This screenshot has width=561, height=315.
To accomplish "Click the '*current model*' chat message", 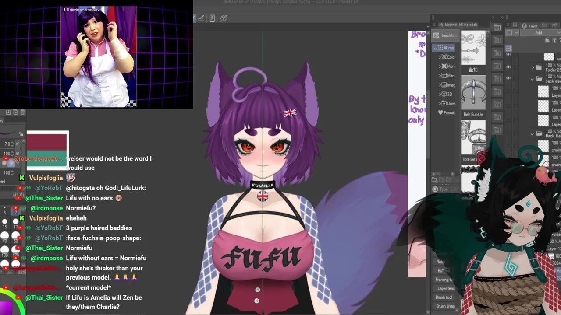I will (89, 287).
